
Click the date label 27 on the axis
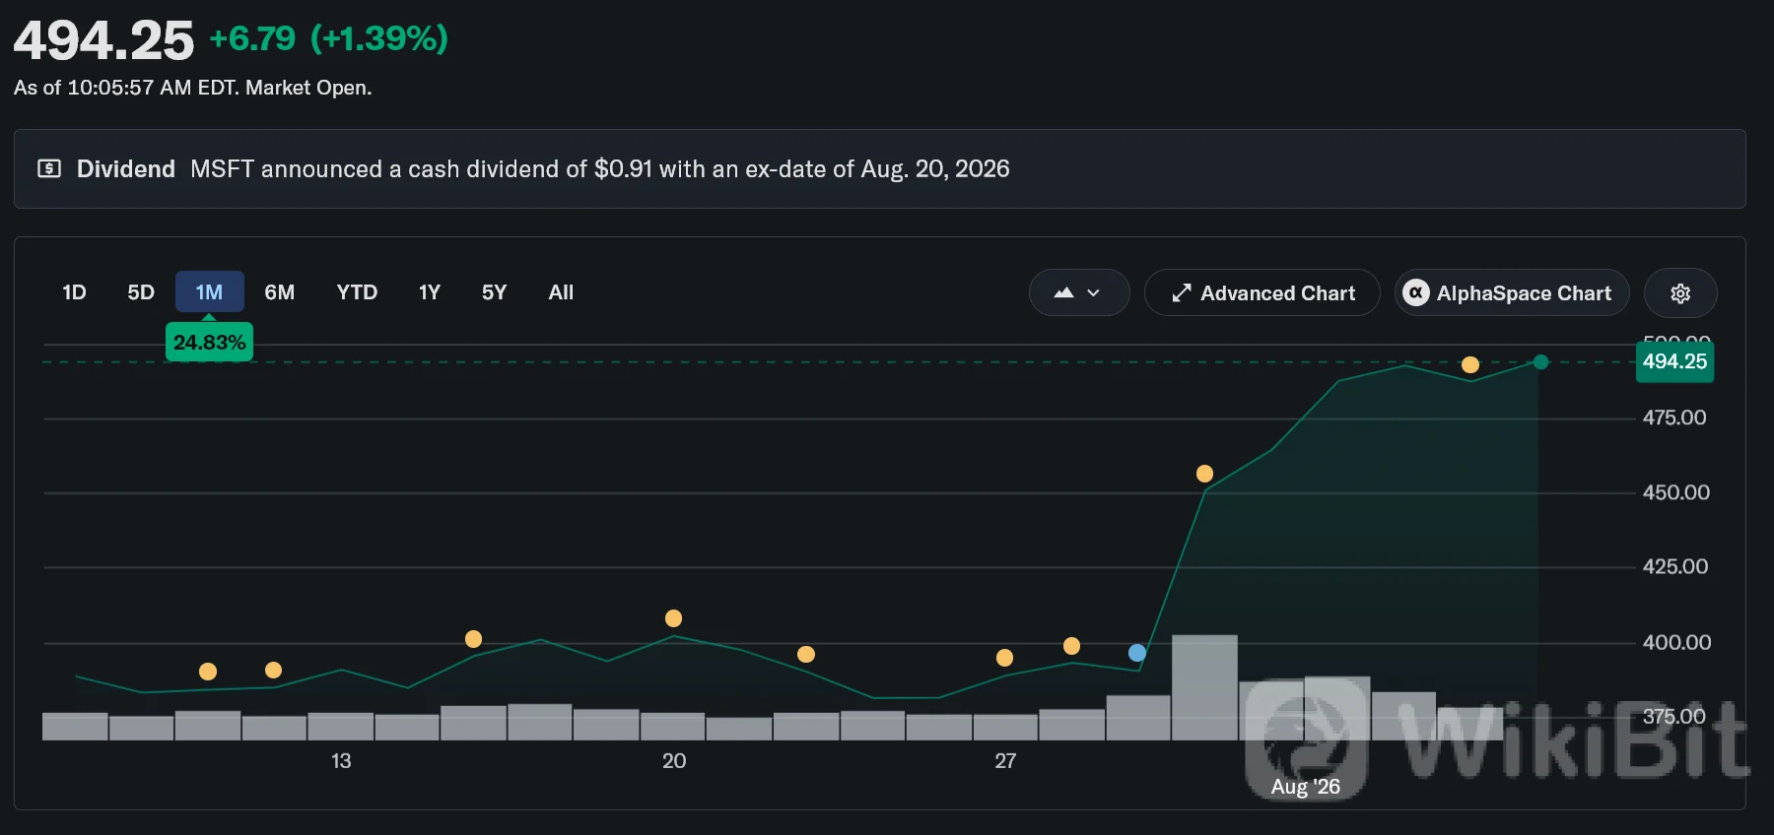[x=1005, y=760]
